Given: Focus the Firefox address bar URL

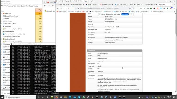Looking at the screenshot, I should click(x=99, y=9).
